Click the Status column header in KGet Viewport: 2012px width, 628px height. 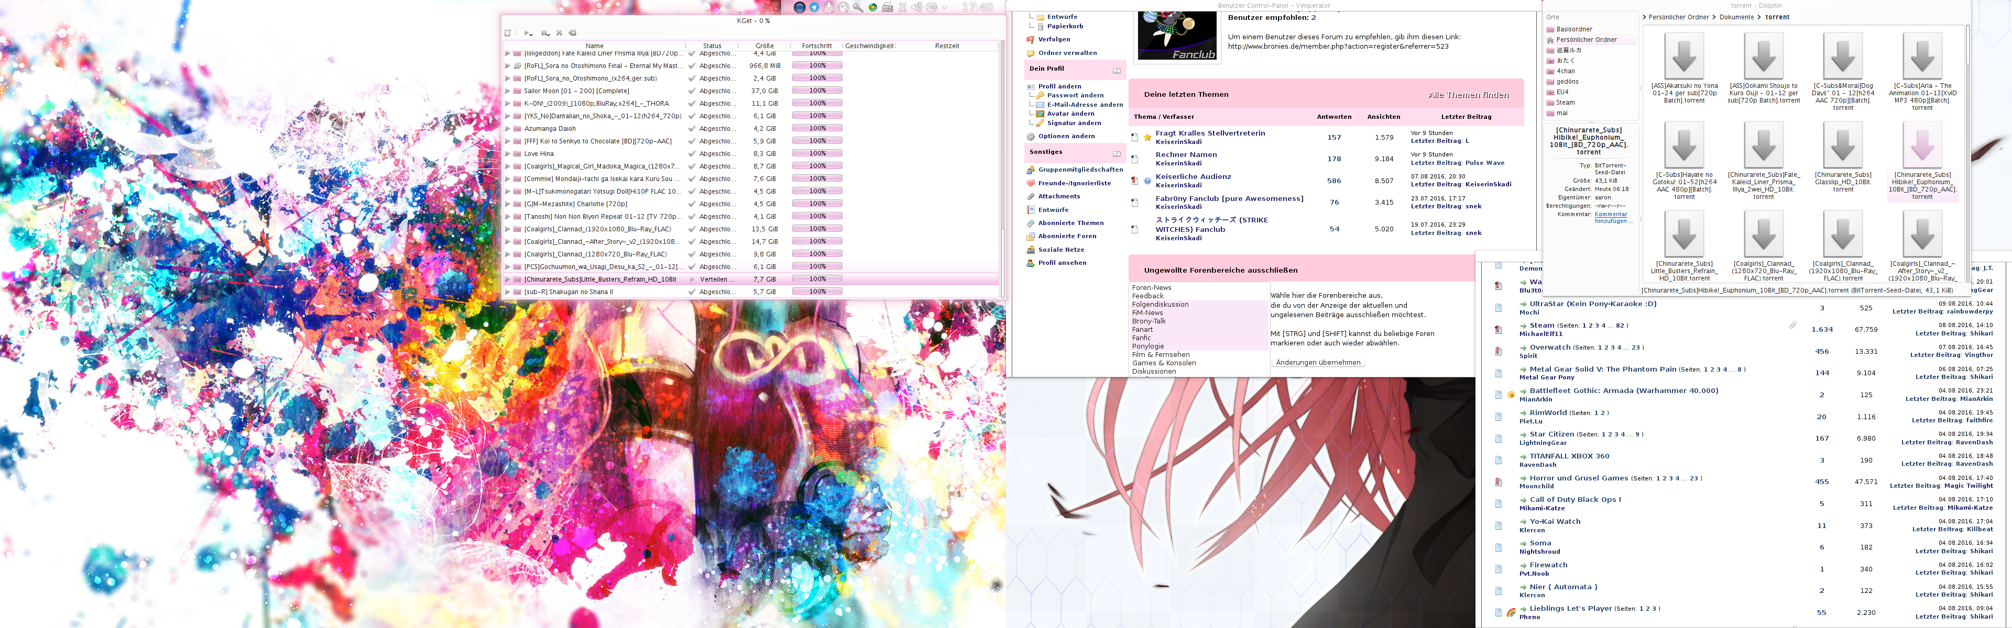(x=713, y=46)
